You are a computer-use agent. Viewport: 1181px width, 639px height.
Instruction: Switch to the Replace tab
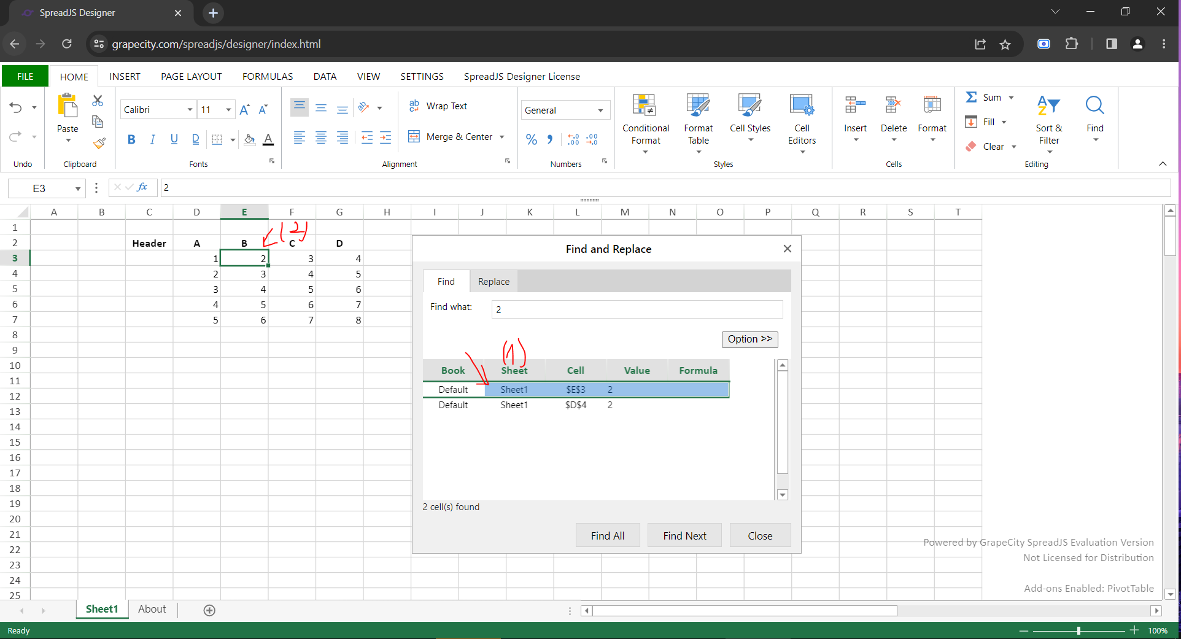tap(494, 282)
